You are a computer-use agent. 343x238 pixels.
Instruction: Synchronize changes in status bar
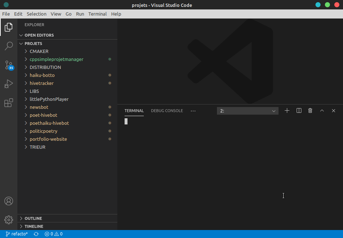click(36, 234)
